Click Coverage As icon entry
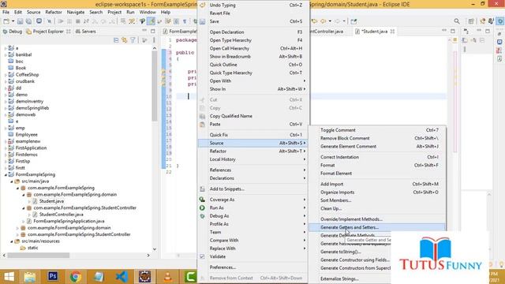Screen dimensions: 505x284 pos(202,200)
